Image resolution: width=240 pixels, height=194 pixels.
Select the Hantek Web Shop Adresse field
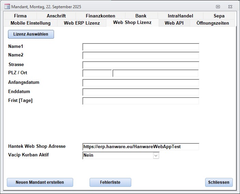pyautogui.click(x=141, y=146)
